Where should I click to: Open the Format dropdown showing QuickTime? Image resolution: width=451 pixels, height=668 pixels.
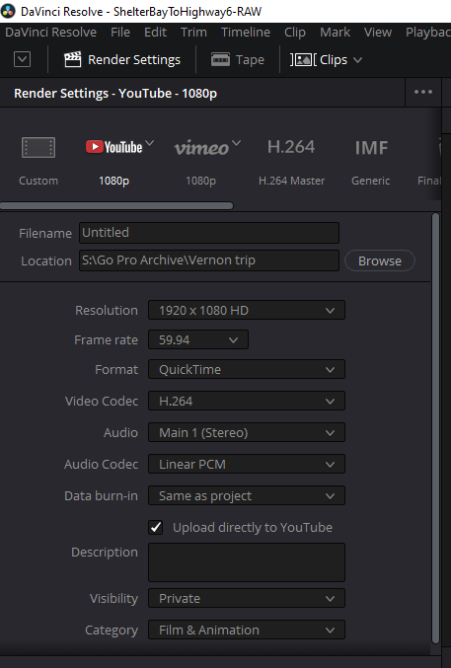(x=247, y=369)
